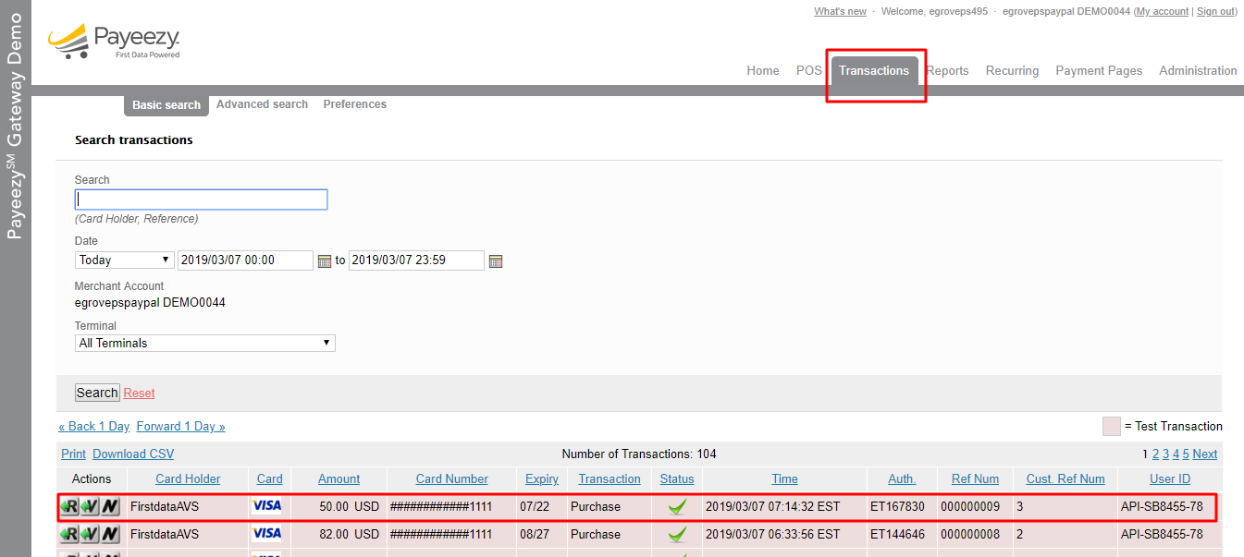1244x557 pixels.
Task: Go back one day with « Back 1 Day
Action: (x=93, y=426)
